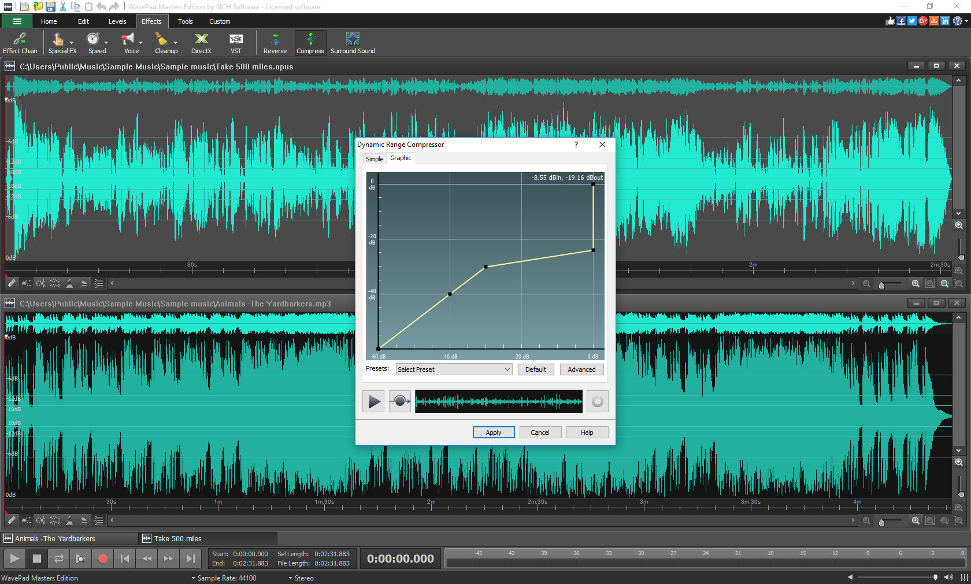
Task: Open the Select Preset dropdown
Action: click(453, 369)
